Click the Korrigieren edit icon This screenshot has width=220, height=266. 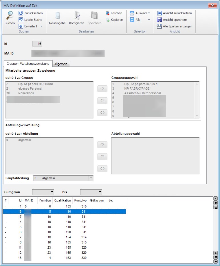tap(77, 16)
